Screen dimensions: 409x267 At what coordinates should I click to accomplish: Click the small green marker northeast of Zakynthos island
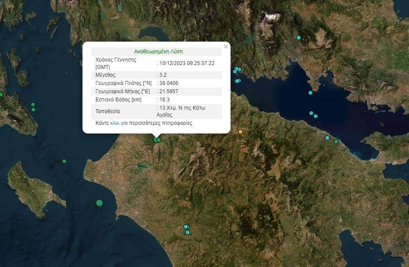(64, 161)
